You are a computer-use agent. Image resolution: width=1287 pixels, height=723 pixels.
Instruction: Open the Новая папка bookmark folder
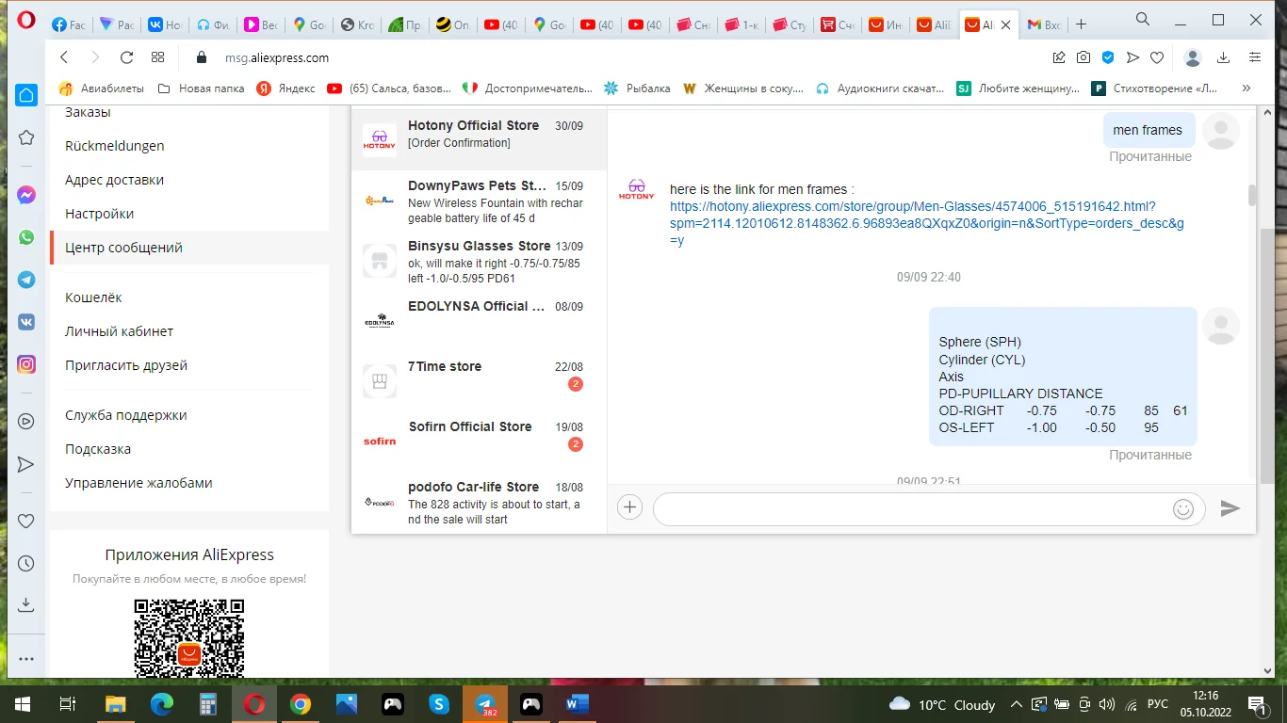(201, 88)
